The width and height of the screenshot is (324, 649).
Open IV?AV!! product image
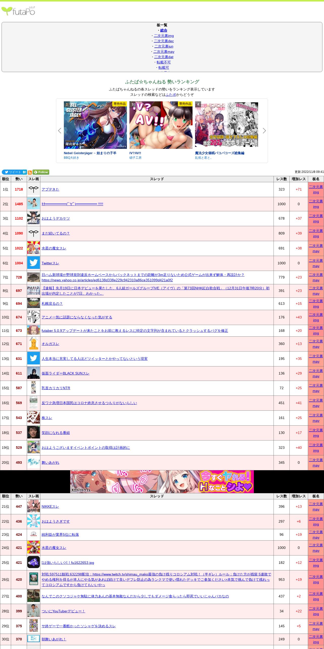(x=161, y=125)
